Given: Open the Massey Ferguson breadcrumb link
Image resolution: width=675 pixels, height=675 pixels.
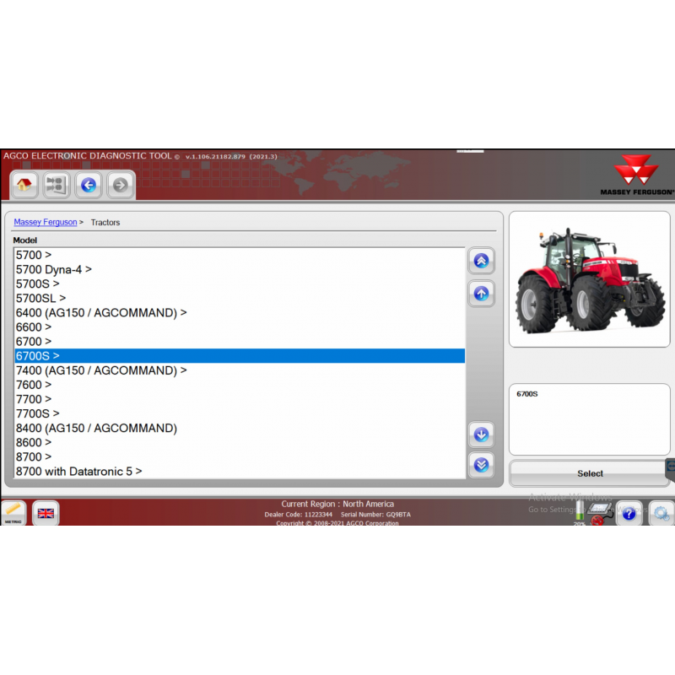Looking at the screenshot, I should (44, 222).
